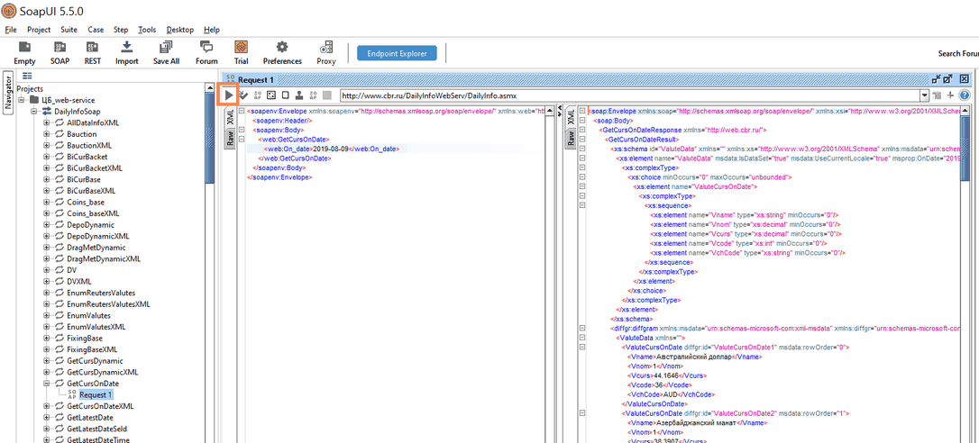979x443 pixels.
Task: Collapse the soap:Envelope node in response XML
Action: point(582,111)
